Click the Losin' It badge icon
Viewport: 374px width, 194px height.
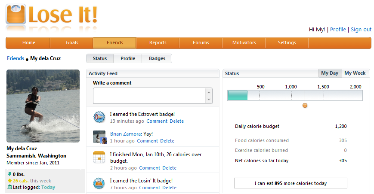(x=99, y=184)
